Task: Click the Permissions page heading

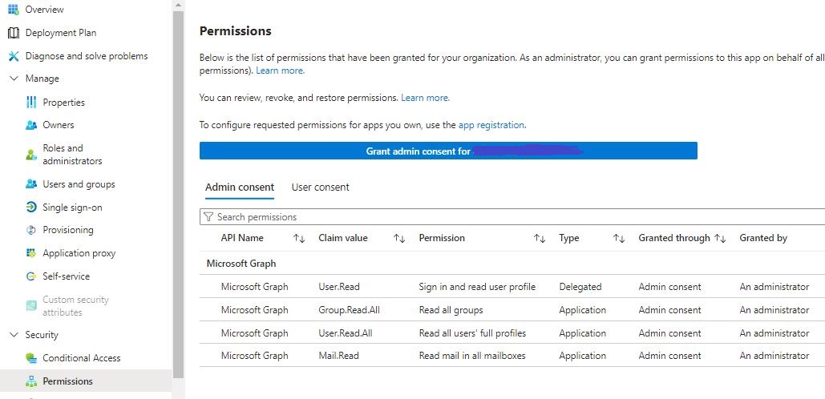Action: 235,31
